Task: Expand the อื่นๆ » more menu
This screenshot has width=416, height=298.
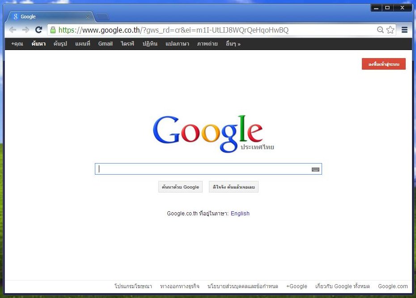Action: (x=233, y=44)
